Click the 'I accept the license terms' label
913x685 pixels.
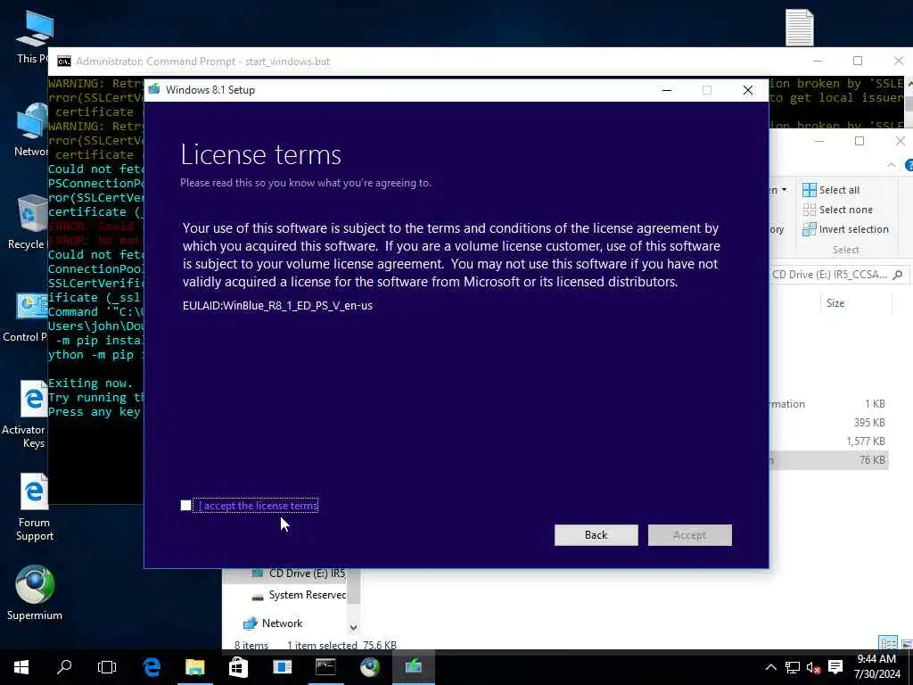(258, 506)
